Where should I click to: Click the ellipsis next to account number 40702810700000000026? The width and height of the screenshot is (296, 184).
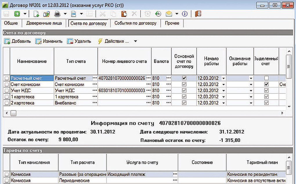(x=148, y=78)
